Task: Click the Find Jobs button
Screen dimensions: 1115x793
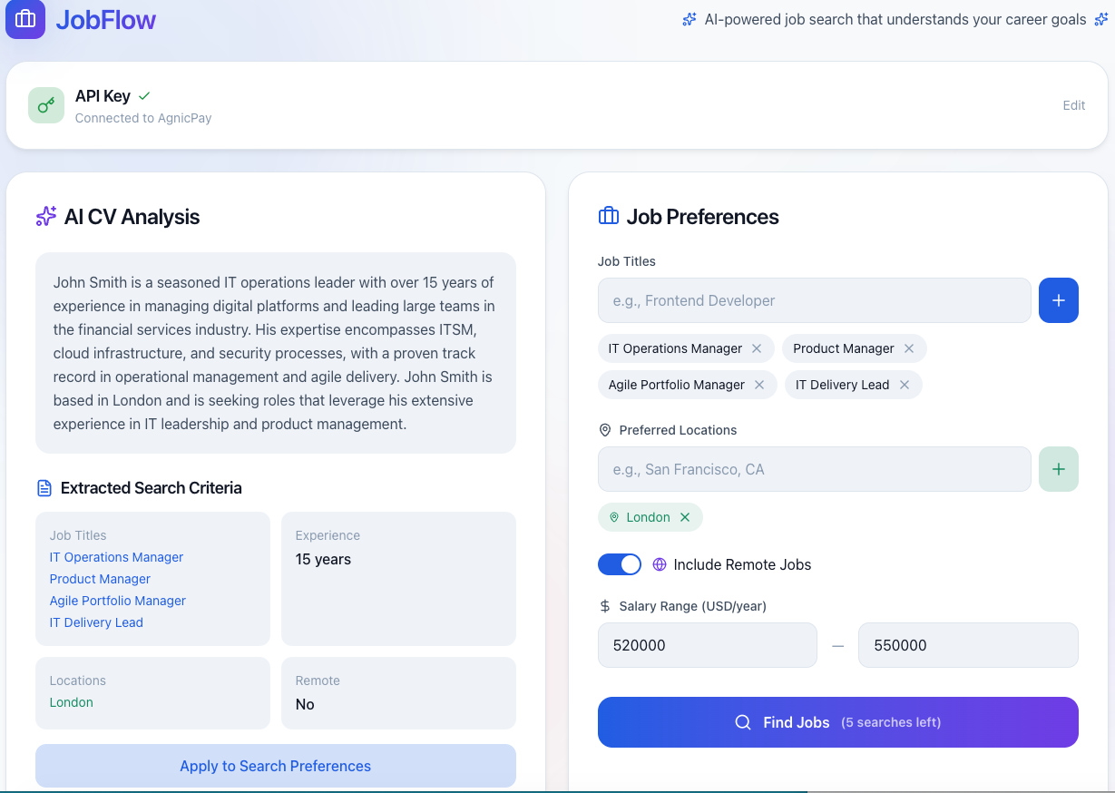Action: (836, 721)
